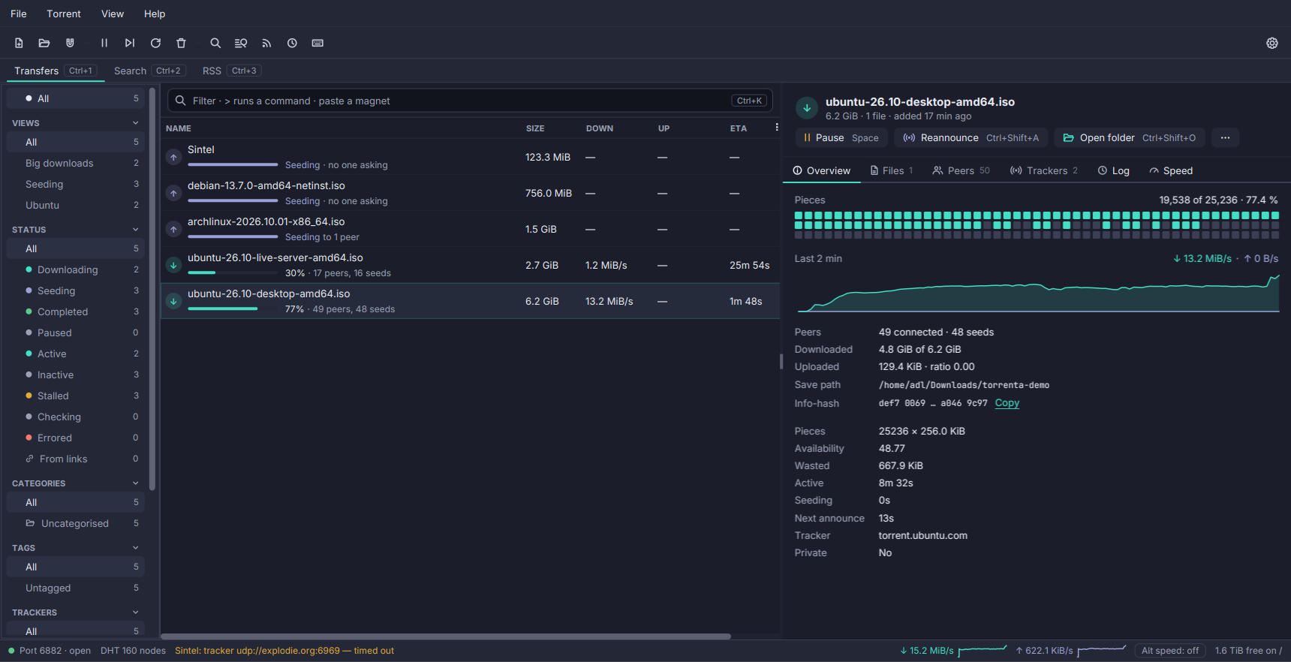Click the clock scheduler toolbar icon
The image size is (1291, 662).
point(292,43)
